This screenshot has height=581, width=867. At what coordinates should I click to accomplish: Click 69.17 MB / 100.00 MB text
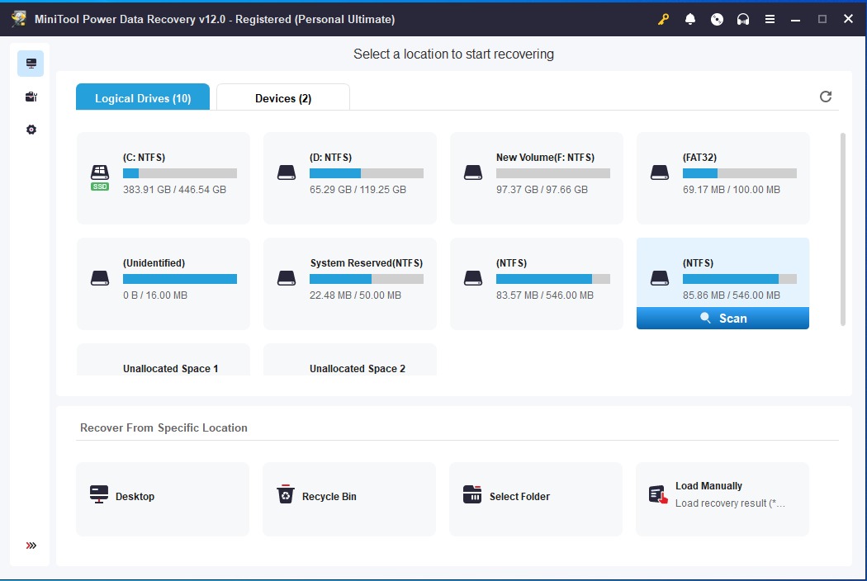(732, 190)
